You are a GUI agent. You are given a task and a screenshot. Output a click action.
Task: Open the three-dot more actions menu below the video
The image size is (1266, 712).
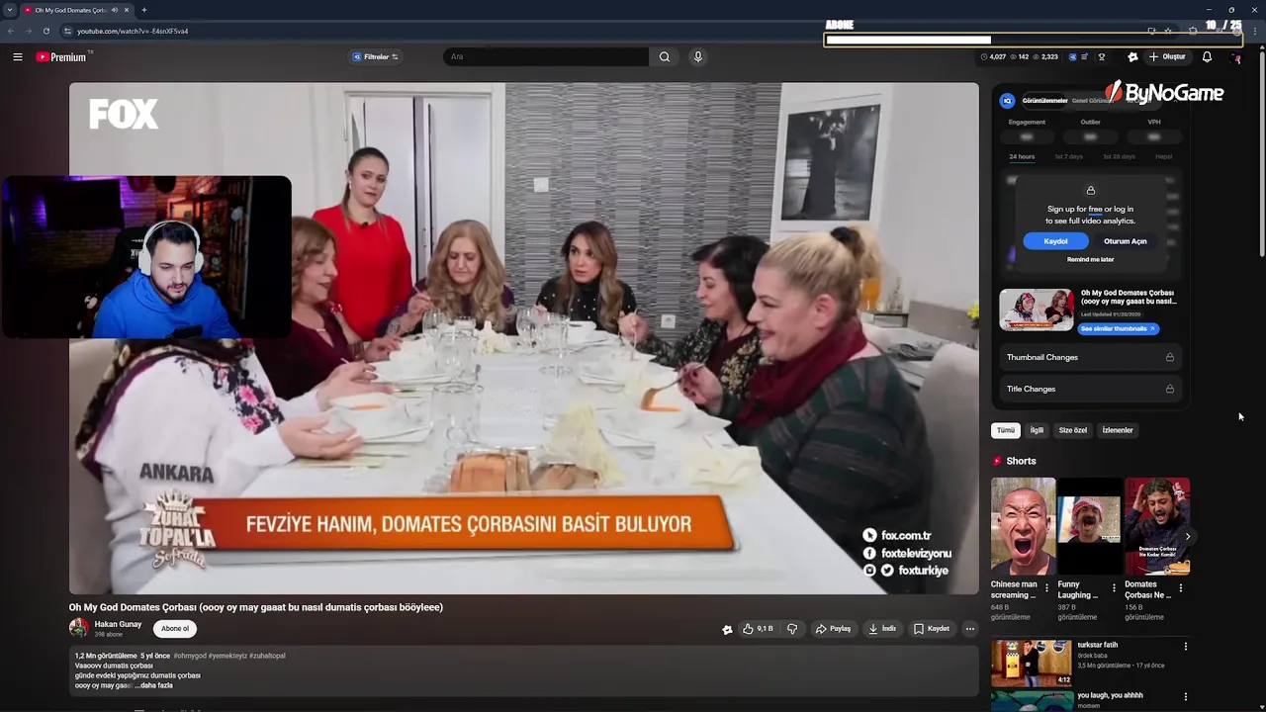[970, 629]
